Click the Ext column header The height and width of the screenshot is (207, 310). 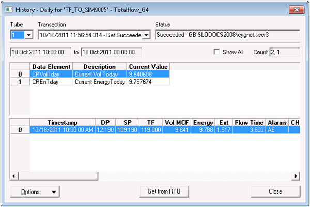[x=224, y=123]
